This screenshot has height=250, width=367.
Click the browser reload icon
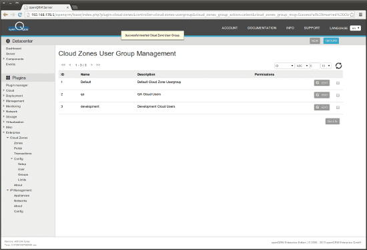coord(20,15)
